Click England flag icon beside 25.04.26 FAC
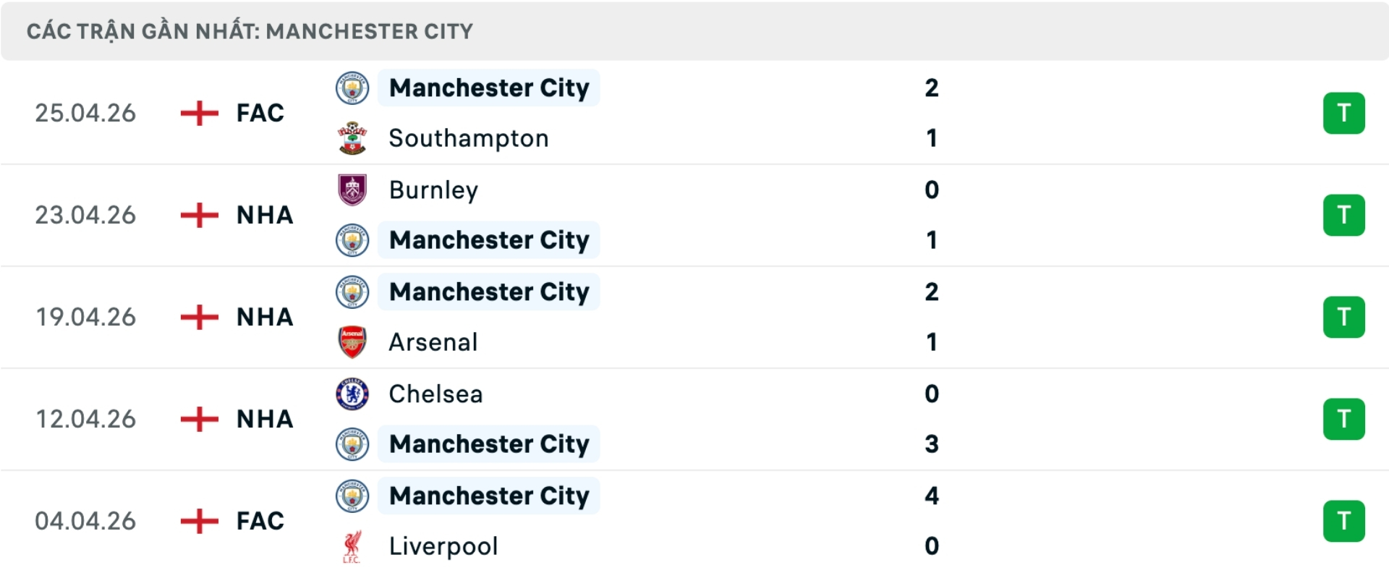 coord(199,113)
